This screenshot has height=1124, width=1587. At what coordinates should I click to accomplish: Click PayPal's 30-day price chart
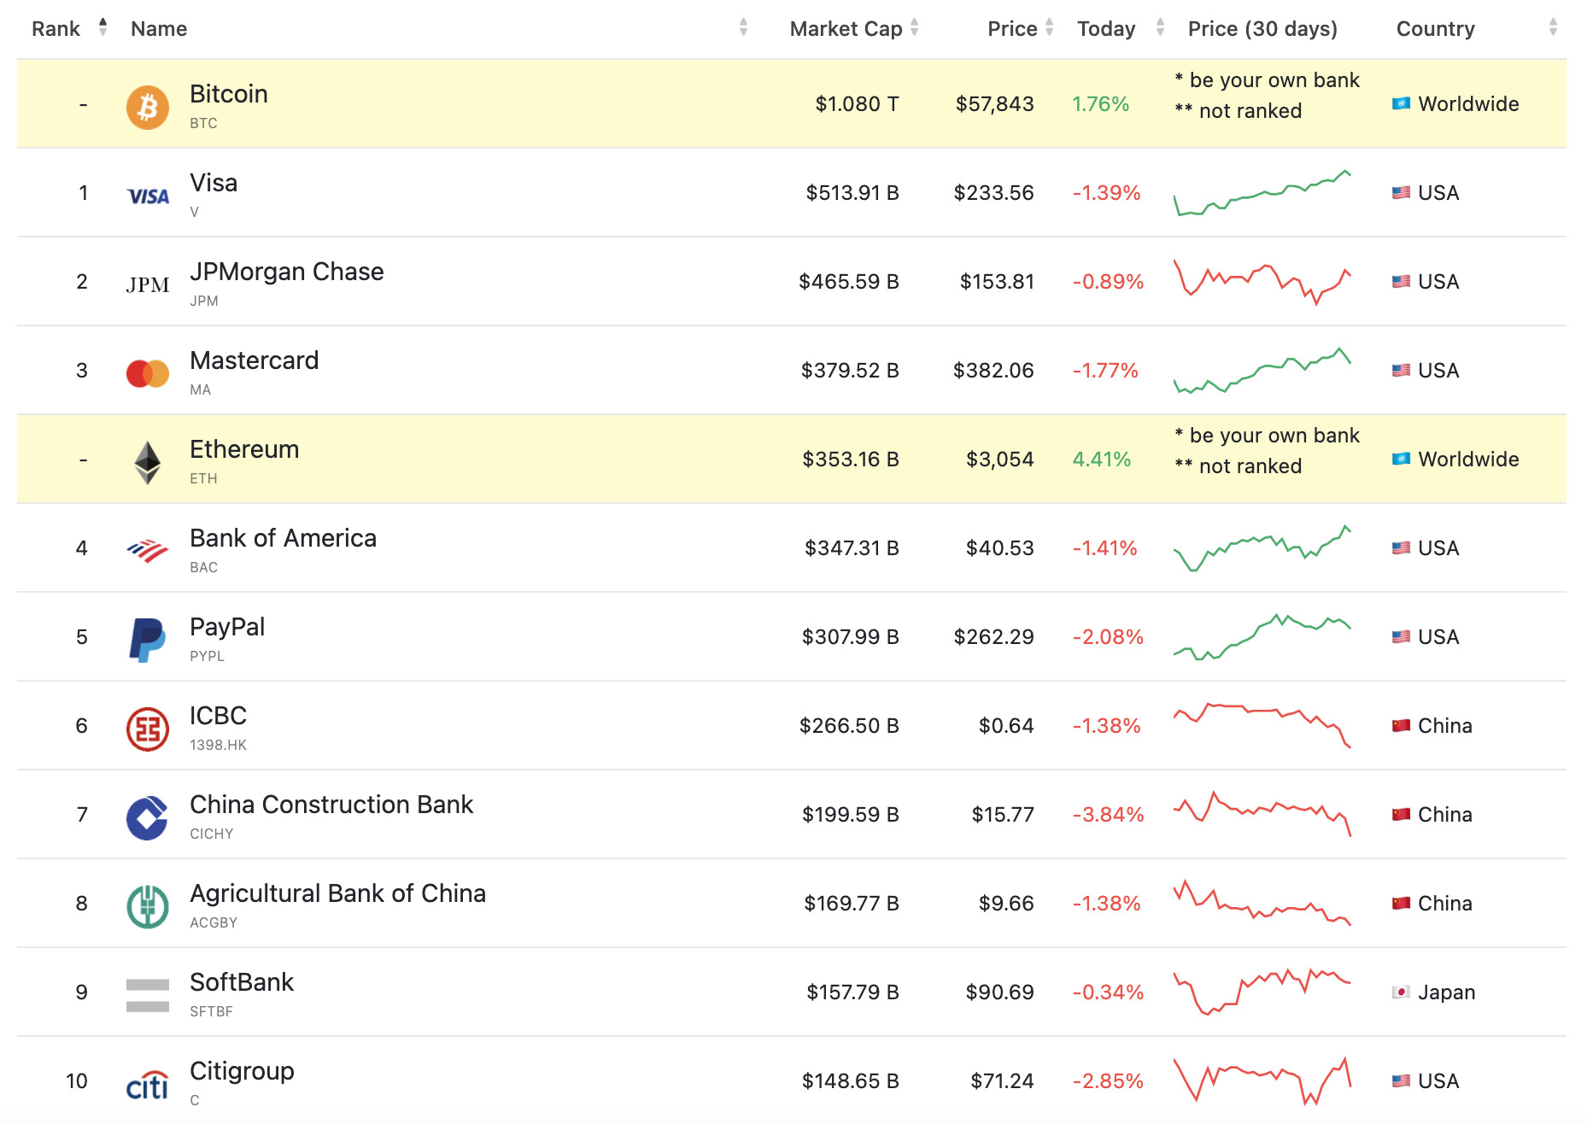[1262, 637]
